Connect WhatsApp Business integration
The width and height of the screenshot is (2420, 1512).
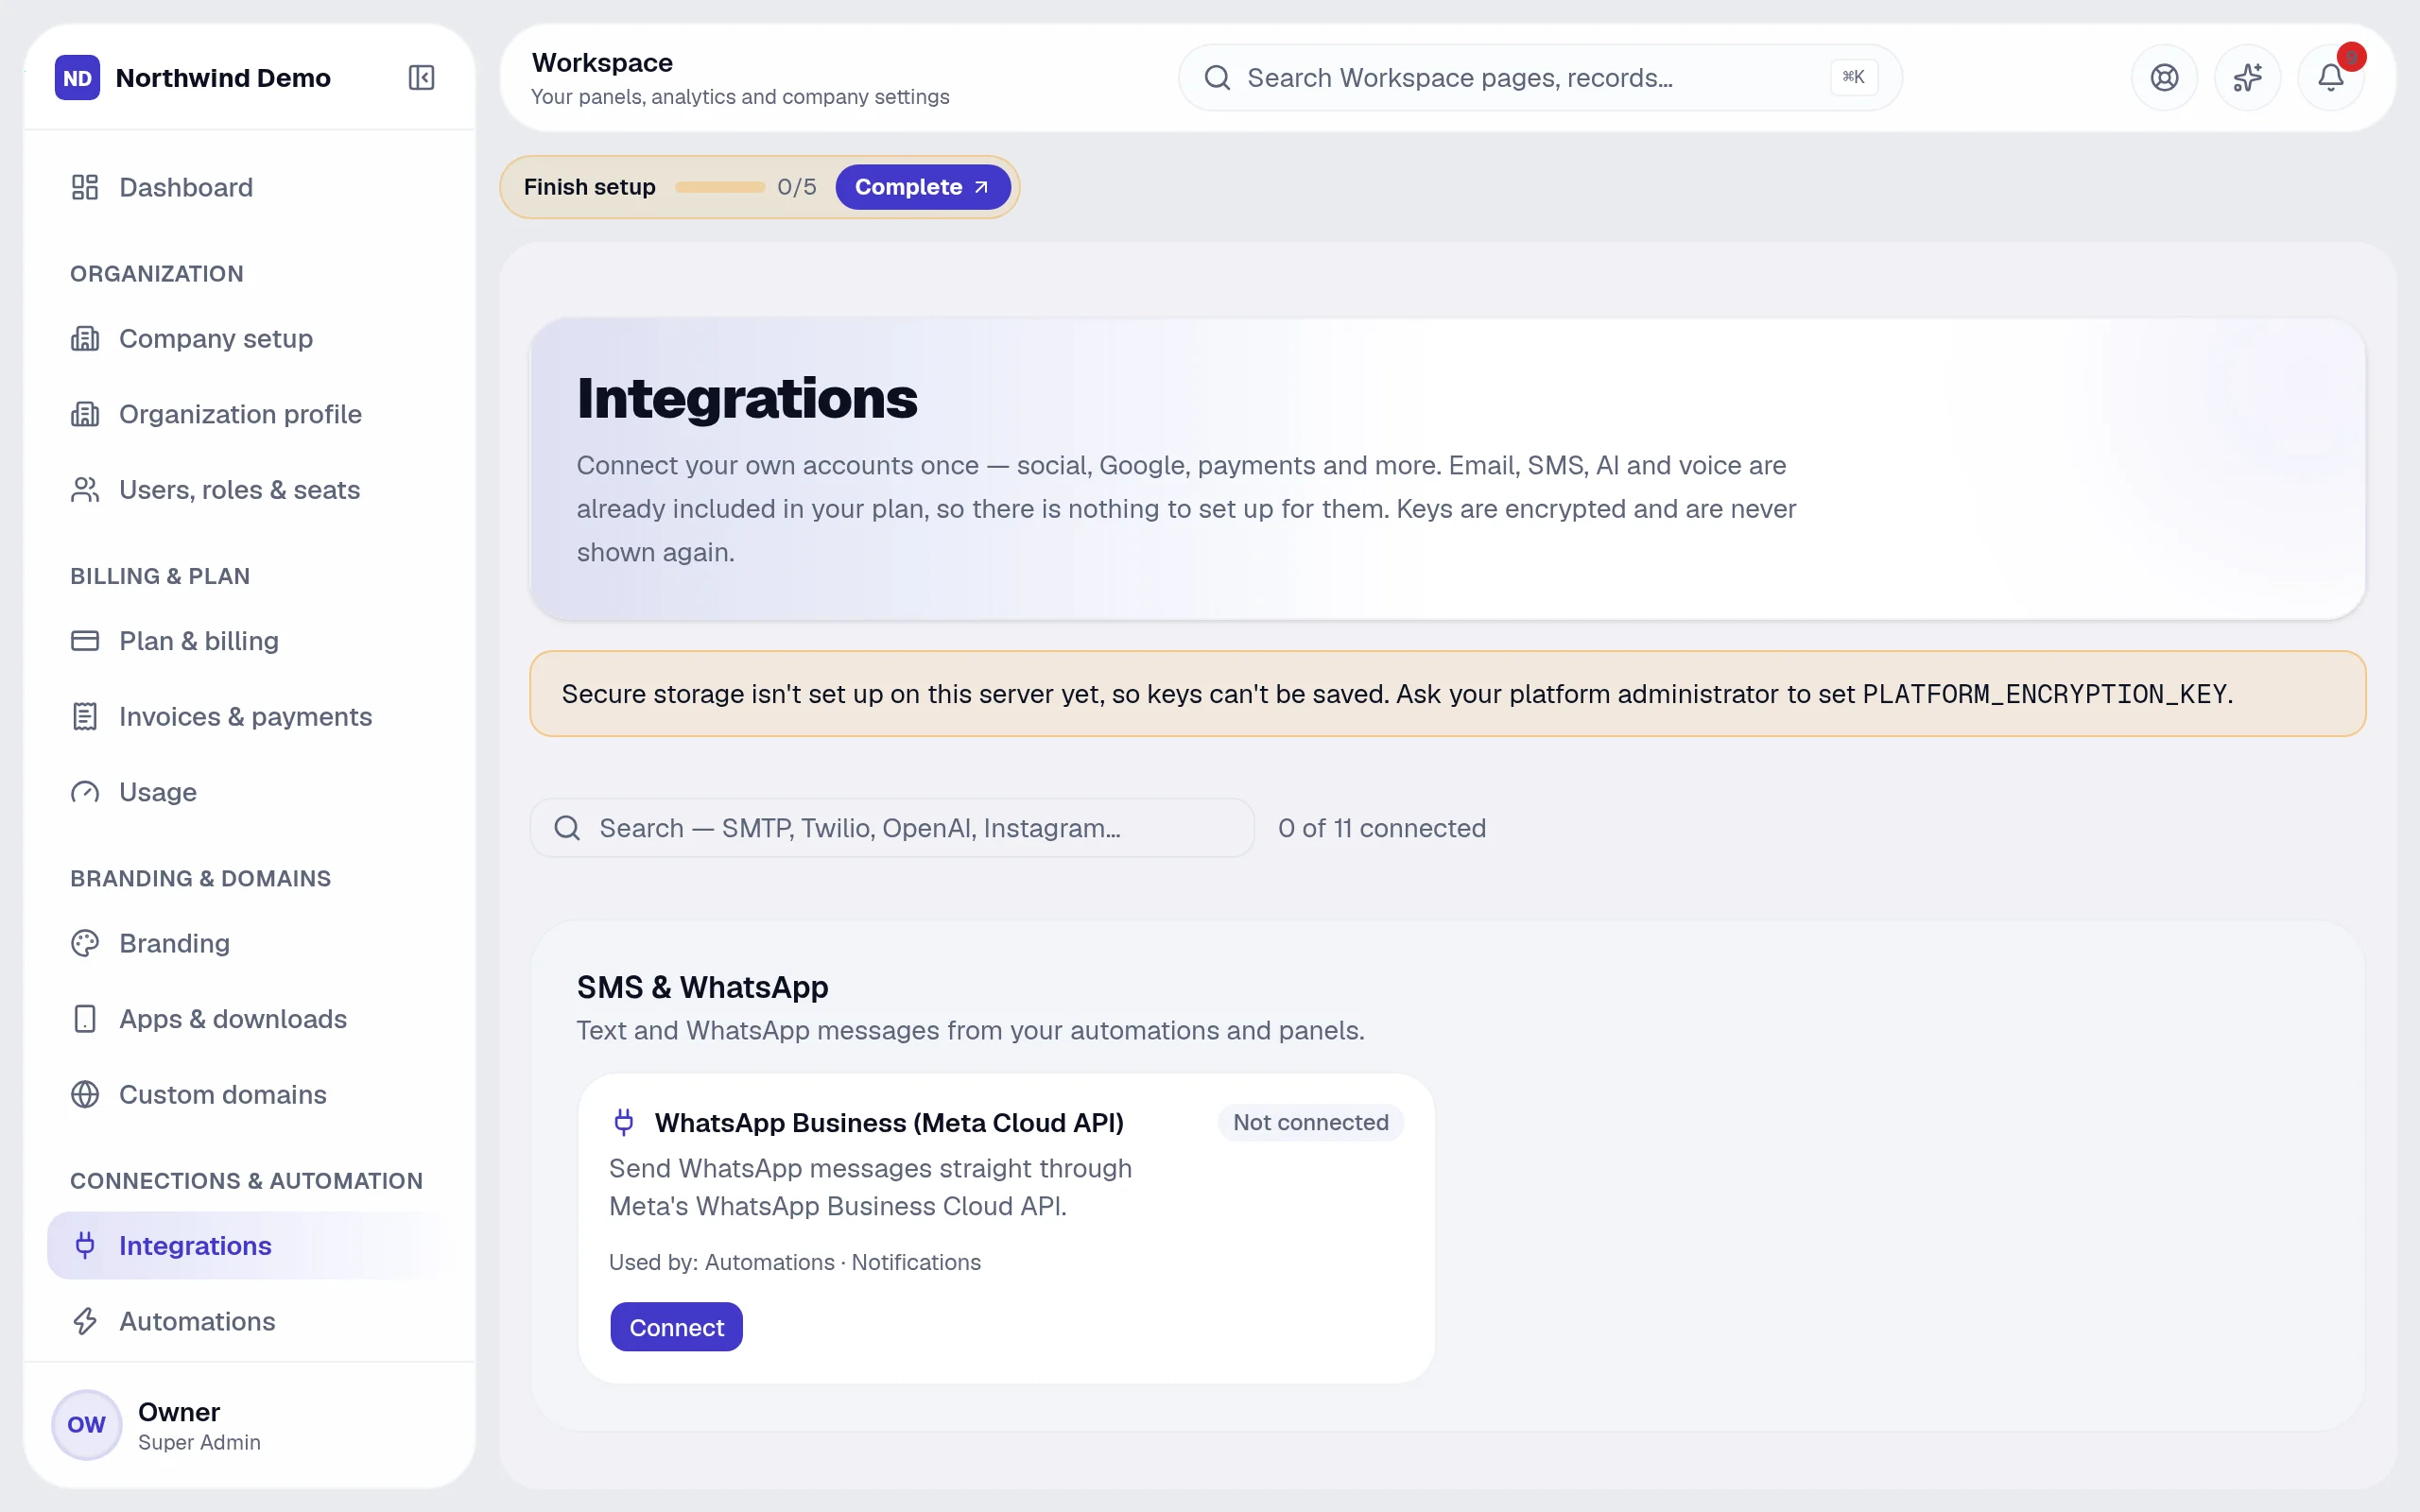676,1327
